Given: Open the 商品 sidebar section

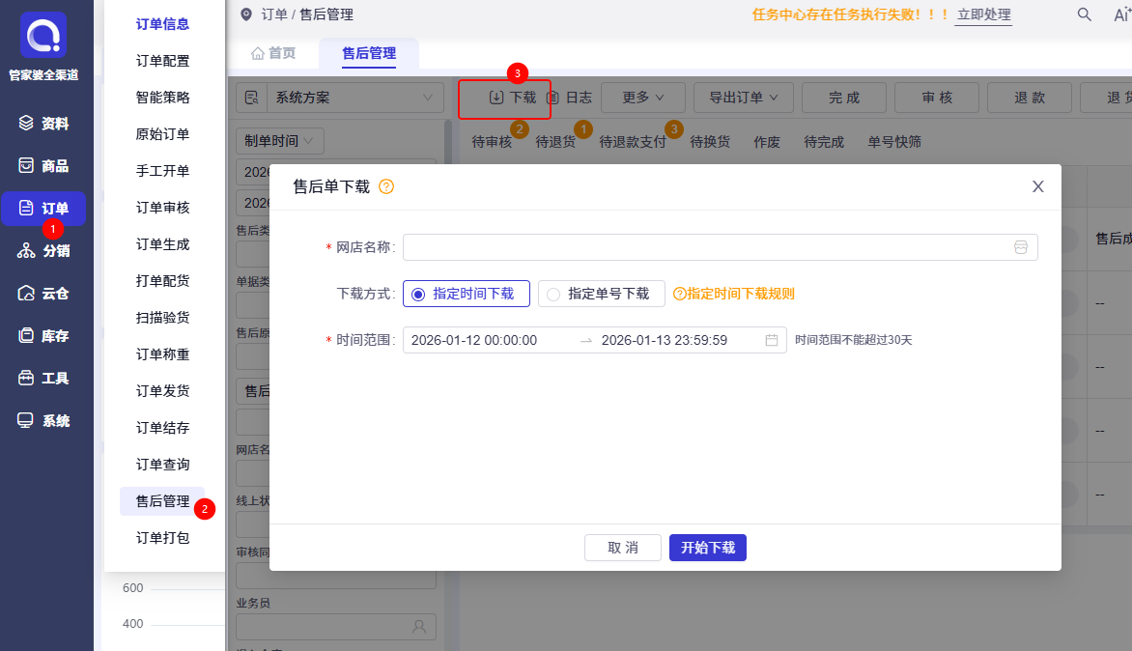Looking at the screenshot, I should click(43, 166).
